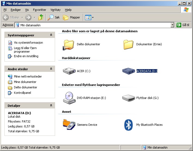Open the Tilbake history dropdown arrow
This screenshot has width=193, height=151.
click(22, 18)
